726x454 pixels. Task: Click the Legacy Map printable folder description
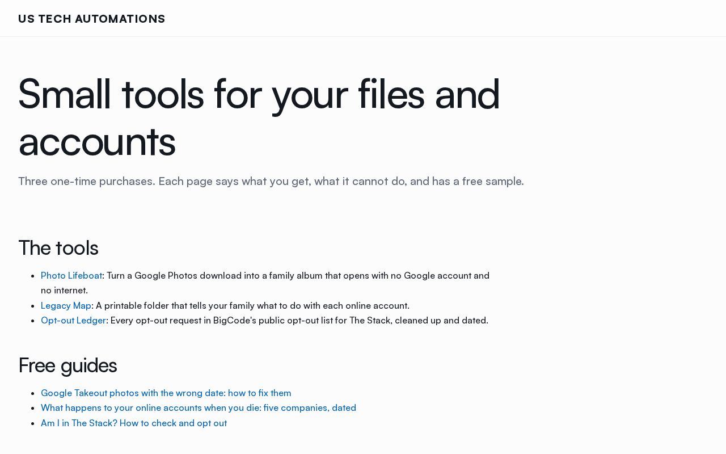point(252,306)
